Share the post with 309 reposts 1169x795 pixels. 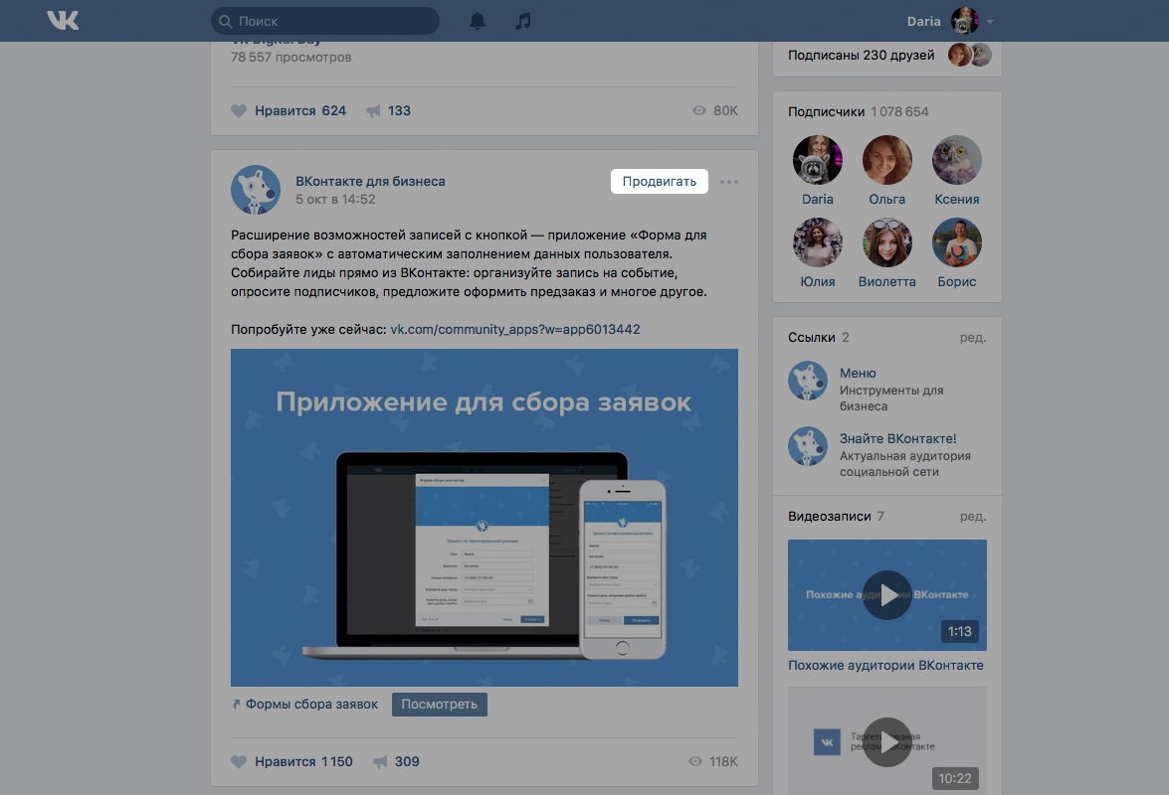(x=396, y=761)
